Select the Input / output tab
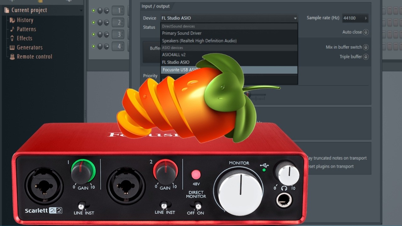The width and height of the screenshot is (402, 226). click(155, 6)
